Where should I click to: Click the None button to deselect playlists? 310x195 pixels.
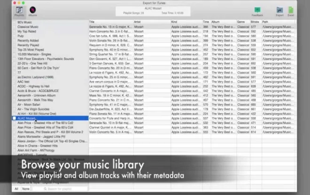[26, 189]
